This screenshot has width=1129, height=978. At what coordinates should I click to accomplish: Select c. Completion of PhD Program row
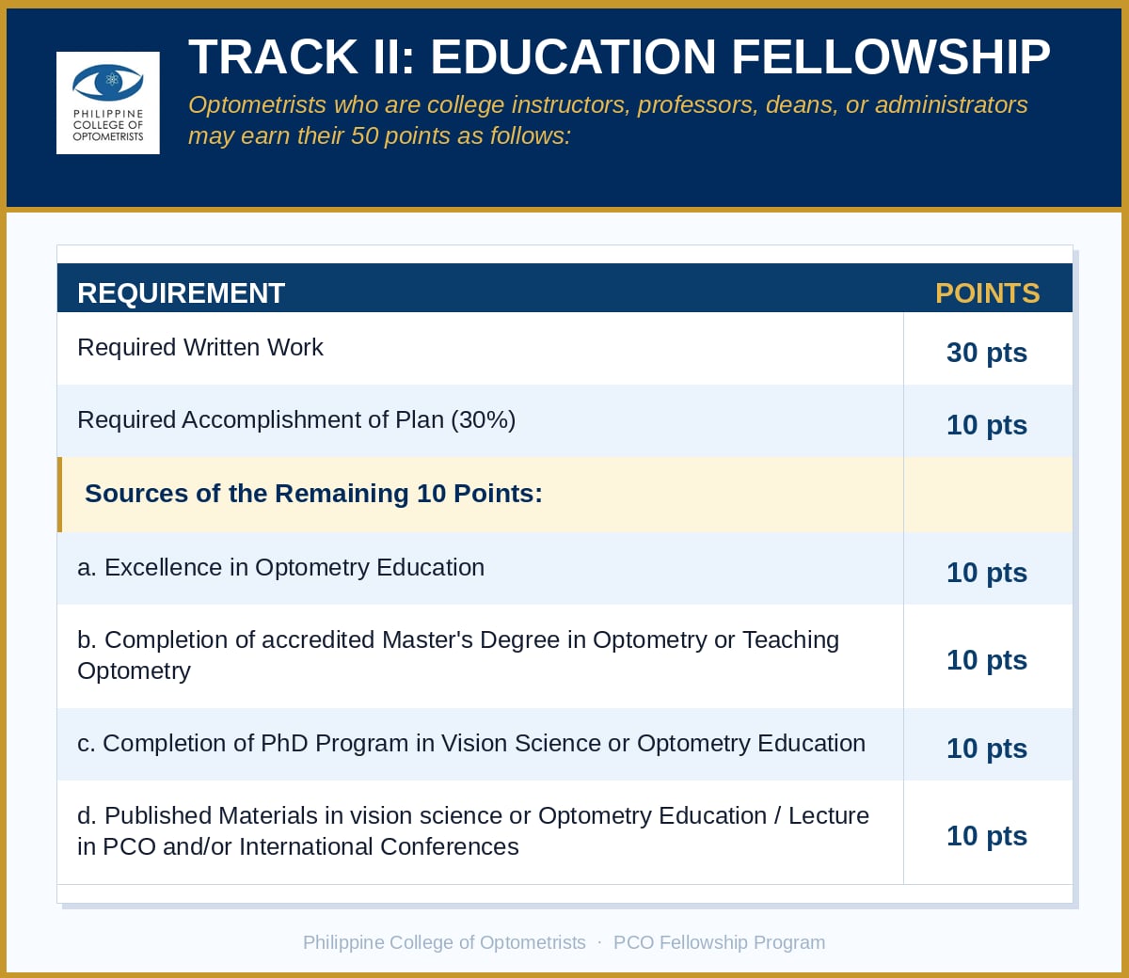click(564, 744)
